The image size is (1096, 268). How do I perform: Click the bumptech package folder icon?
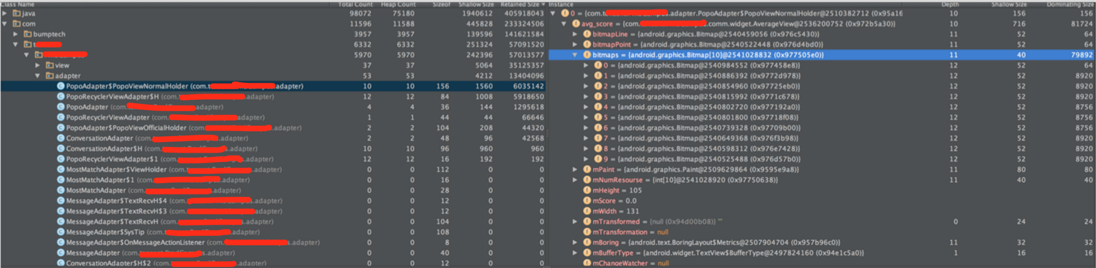(28, 34)
